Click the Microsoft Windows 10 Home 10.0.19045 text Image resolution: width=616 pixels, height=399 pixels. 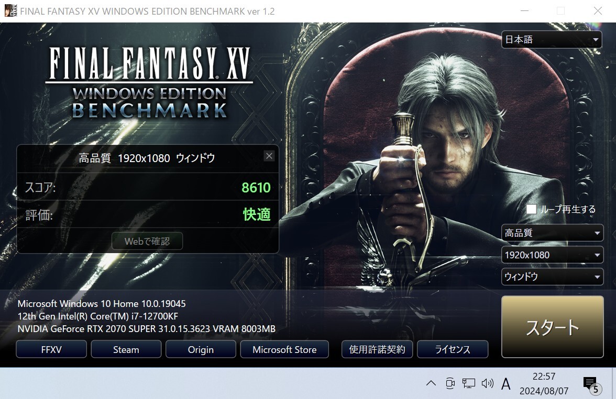click(x=102, y=304)
